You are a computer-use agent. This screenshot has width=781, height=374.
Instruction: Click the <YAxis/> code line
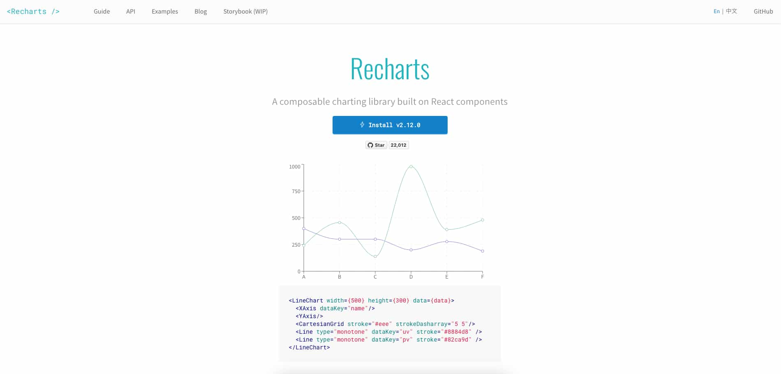tap(309, 316)
